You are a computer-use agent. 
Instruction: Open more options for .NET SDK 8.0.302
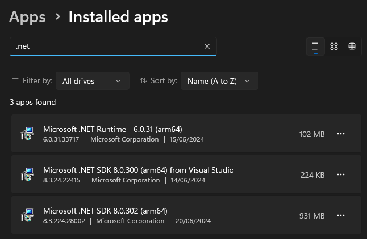[341, 216]
